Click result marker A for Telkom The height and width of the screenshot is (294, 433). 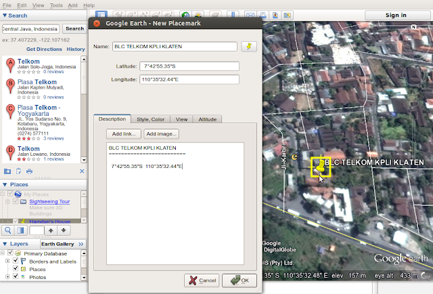click(10, 65)
